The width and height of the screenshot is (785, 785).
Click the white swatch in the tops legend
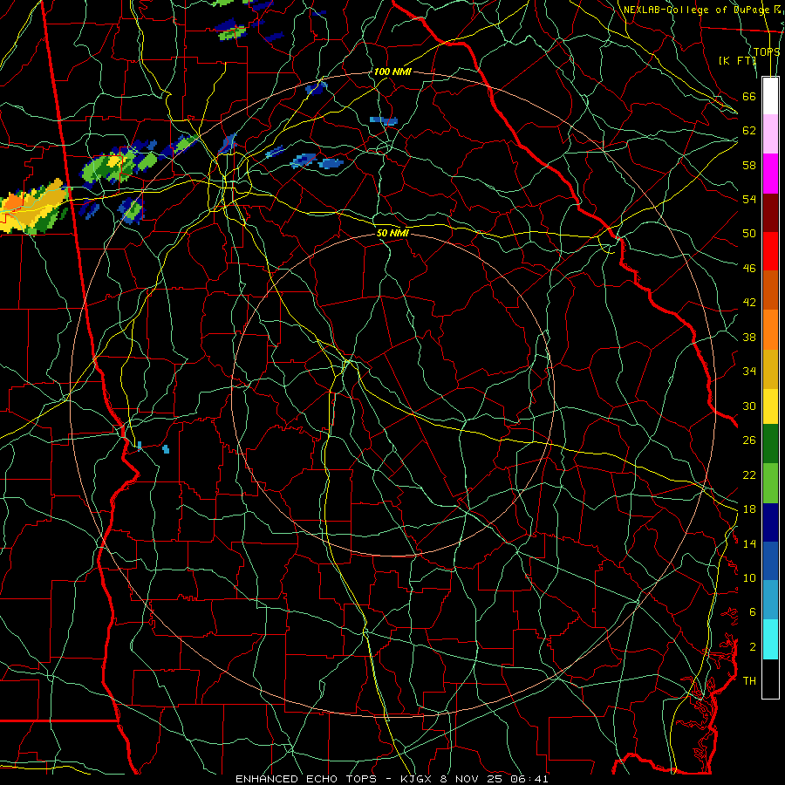click(x=770, y=96)
